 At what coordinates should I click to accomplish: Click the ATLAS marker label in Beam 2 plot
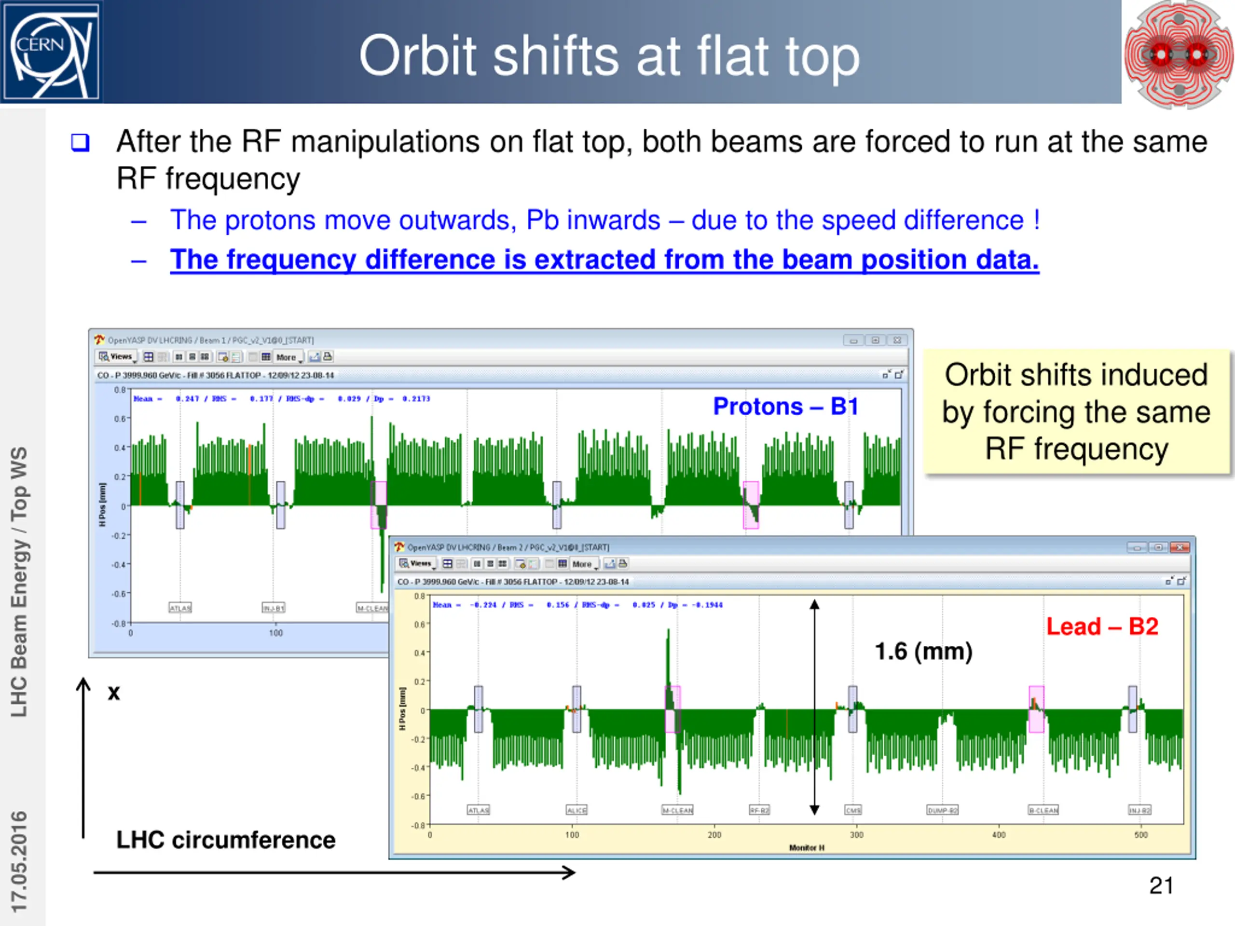click(x=478, y=810)
